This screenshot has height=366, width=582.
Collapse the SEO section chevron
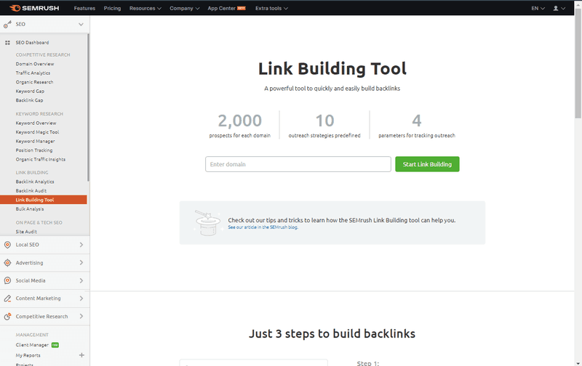pyautogui.click(x=81, y=25)
